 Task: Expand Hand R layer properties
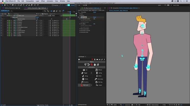7,21
